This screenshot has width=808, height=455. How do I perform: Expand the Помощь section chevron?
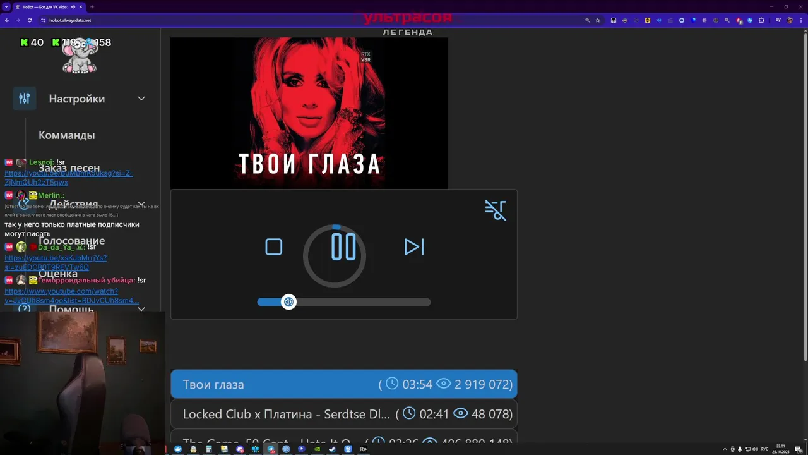coord(141,309)
